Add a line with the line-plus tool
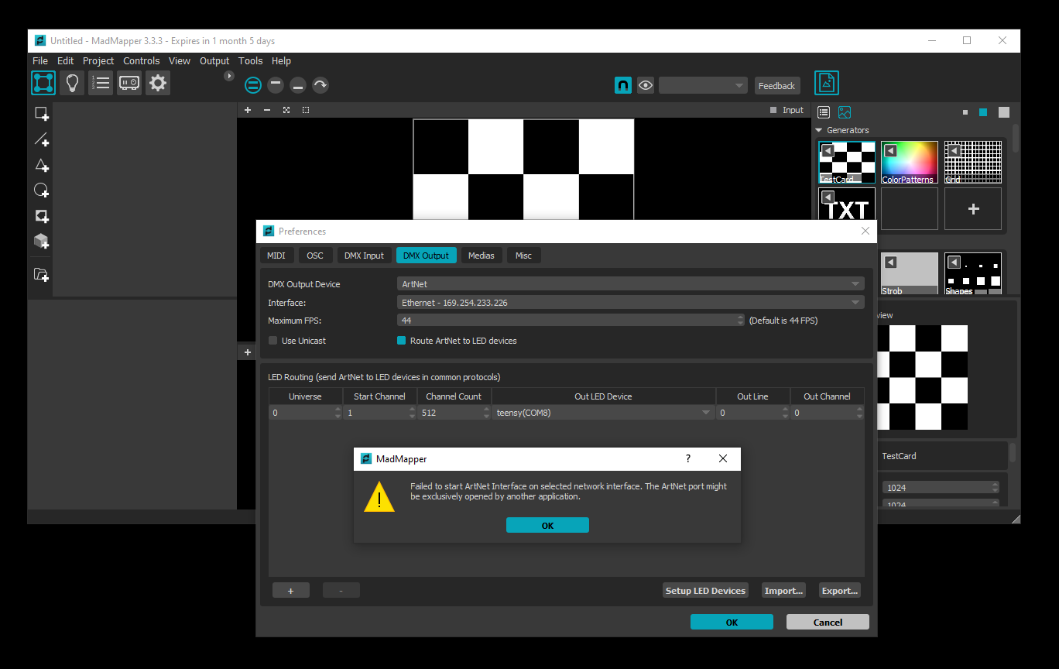Image resolution: width=1059 pixels, height=669 pixels. coord(42,140)
